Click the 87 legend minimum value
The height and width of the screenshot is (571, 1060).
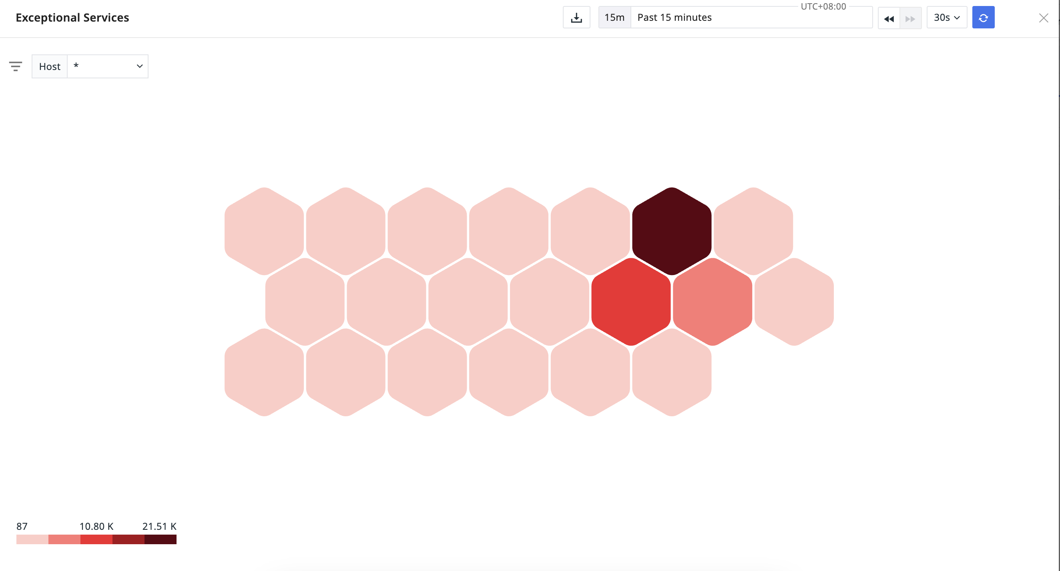tap(22, 526)
